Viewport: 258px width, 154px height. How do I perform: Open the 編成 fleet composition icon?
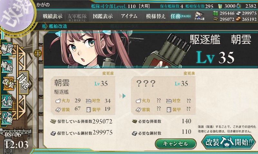pyautogui.click(x=7, y=49)
